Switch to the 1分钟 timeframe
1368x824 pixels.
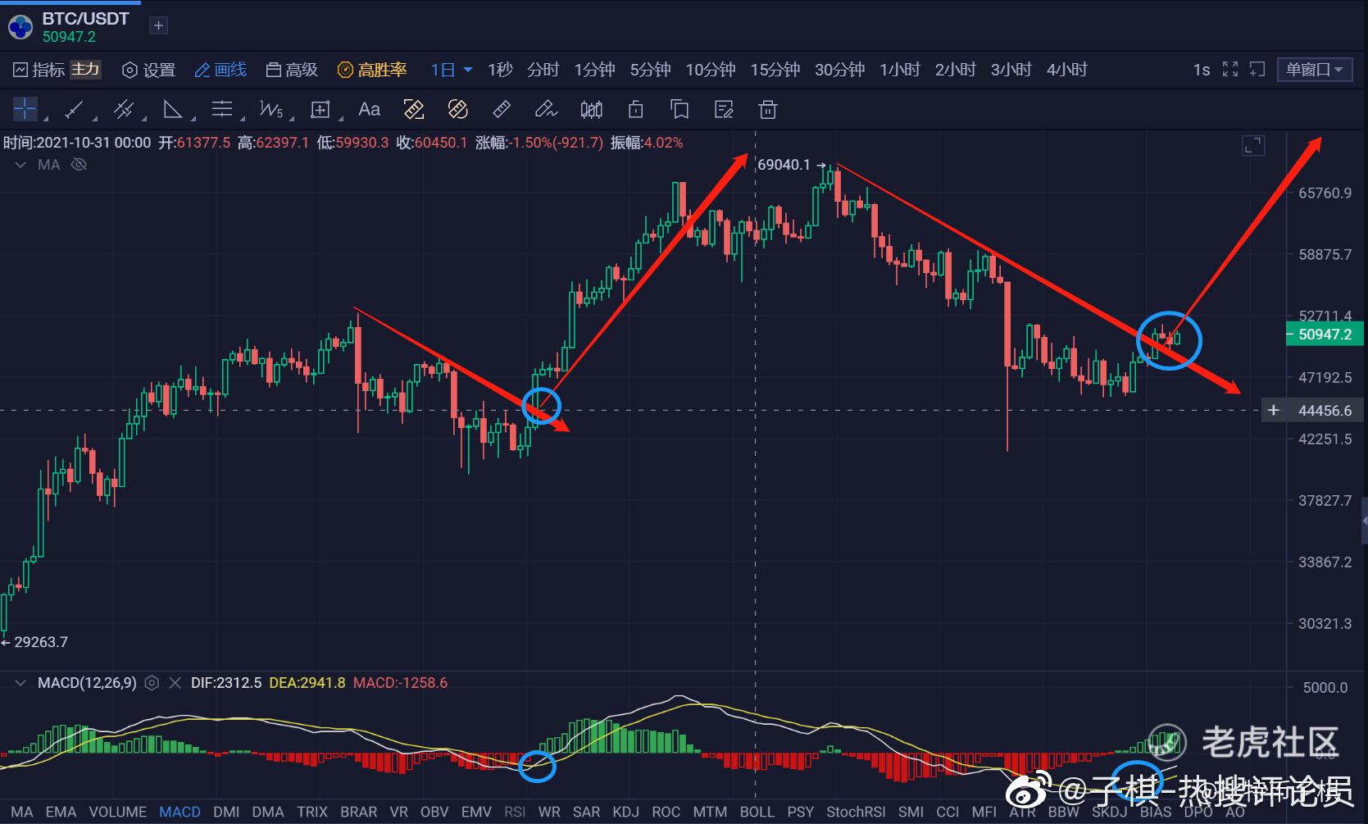coord(594,70)
